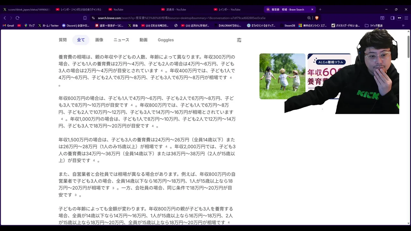Screen dimensions: 411x231
Task: Open the Brave Shields lion icon
Action: (x=317, y=18)
